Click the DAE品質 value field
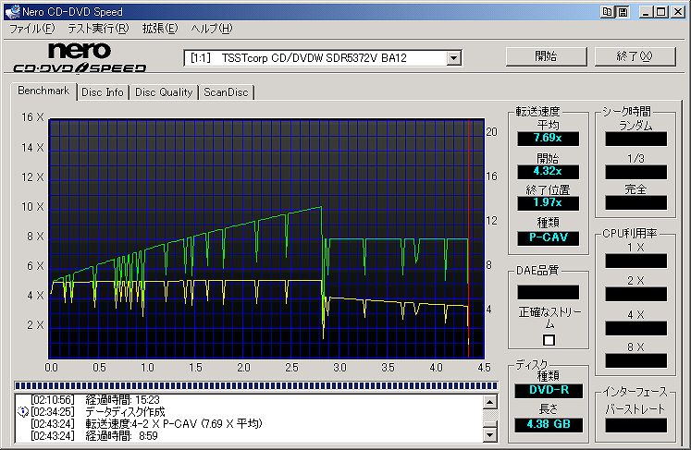Image resolution: width=691 pixels, height=450 pixels. (548, 292)
